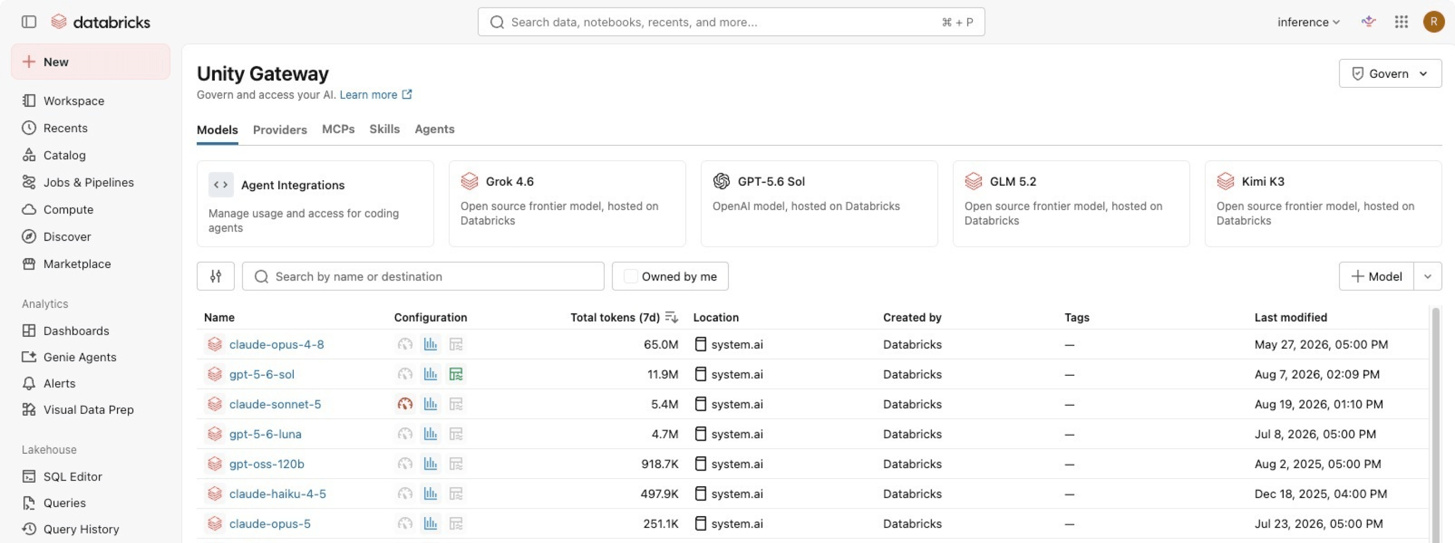Click bar chart icon in claude-sonnet-5 row
This screenshot has height=543, width=1455.
click(x=430, y=404)
